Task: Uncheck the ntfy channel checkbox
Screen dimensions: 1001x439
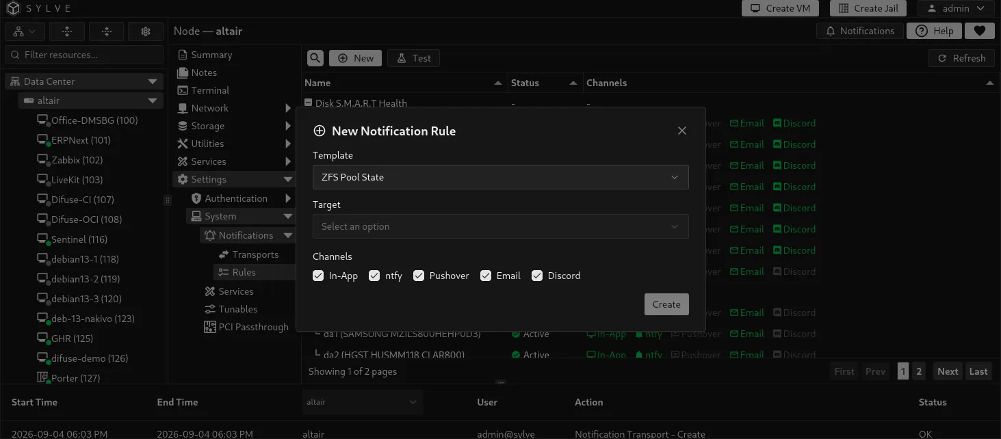Action: tap(374, 276)
